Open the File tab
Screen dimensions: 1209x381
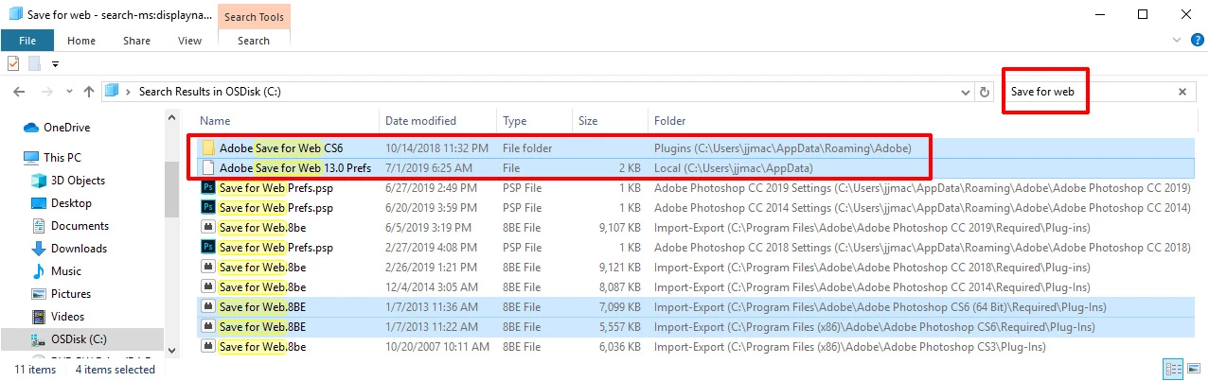click(27, 41)
